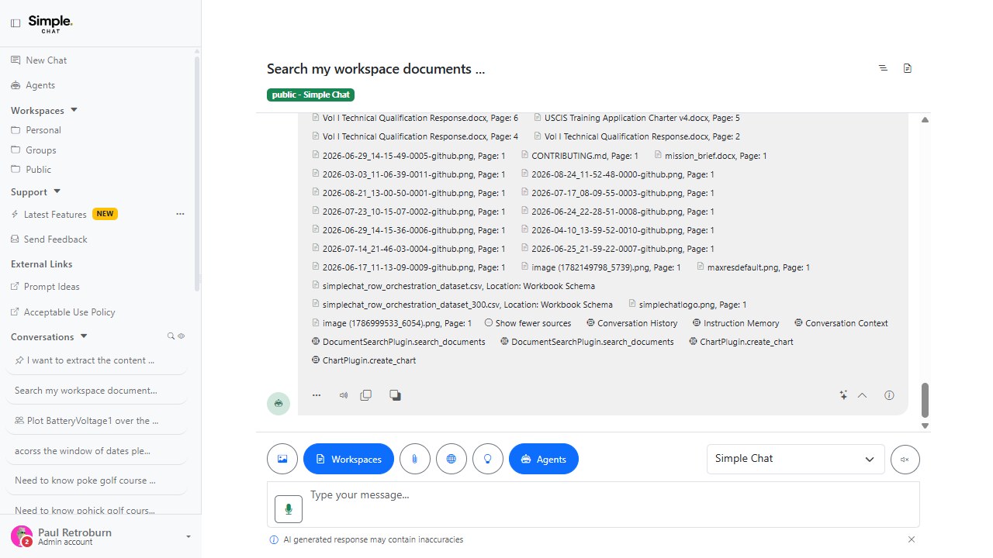Open the 'Need to know poke golf course' conversation
This screenshot has width=993, height=558.
click(96, 480)
